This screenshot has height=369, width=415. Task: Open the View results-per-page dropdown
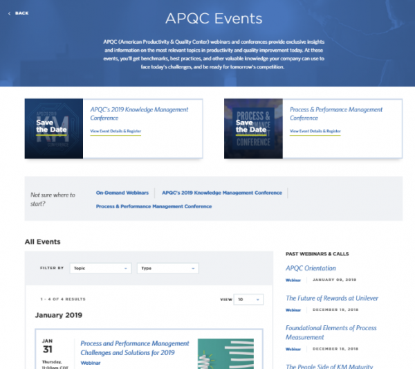coord(248,300)
